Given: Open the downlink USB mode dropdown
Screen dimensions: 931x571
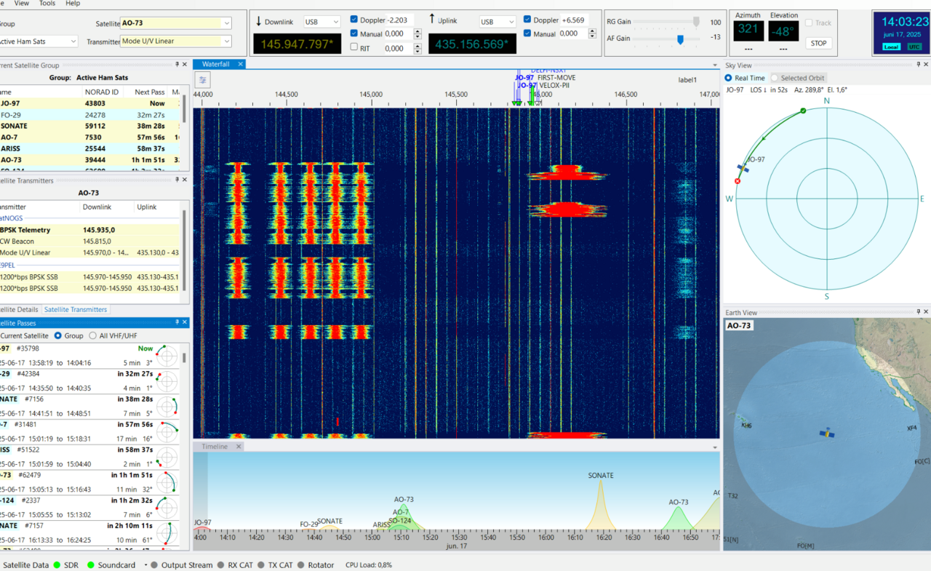Looking at the screenshot, I should (x=335, y=22).
